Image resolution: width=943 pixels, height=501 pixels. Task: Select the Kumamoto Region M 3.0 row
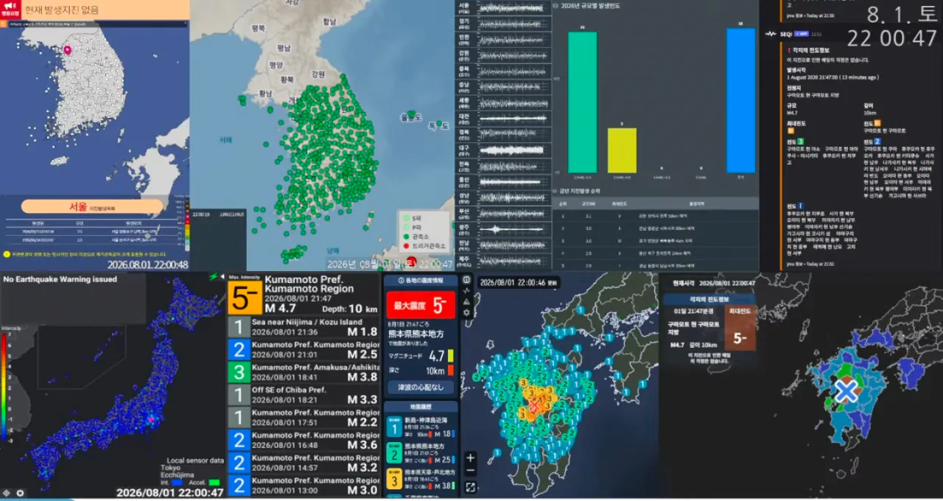click(304, 486)
